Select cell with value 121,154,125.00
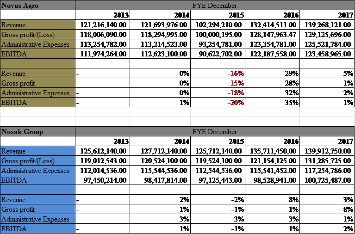Screen dimensions: 355x234 (272, 160)
